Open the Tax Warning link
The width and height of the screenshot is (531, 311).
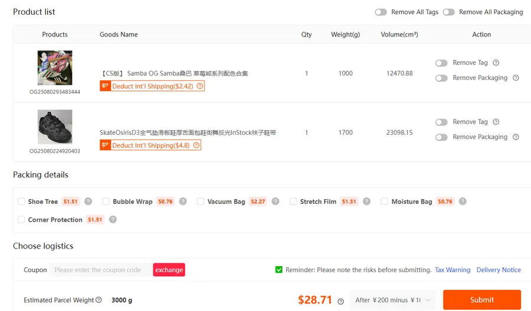tap(453, 270)
